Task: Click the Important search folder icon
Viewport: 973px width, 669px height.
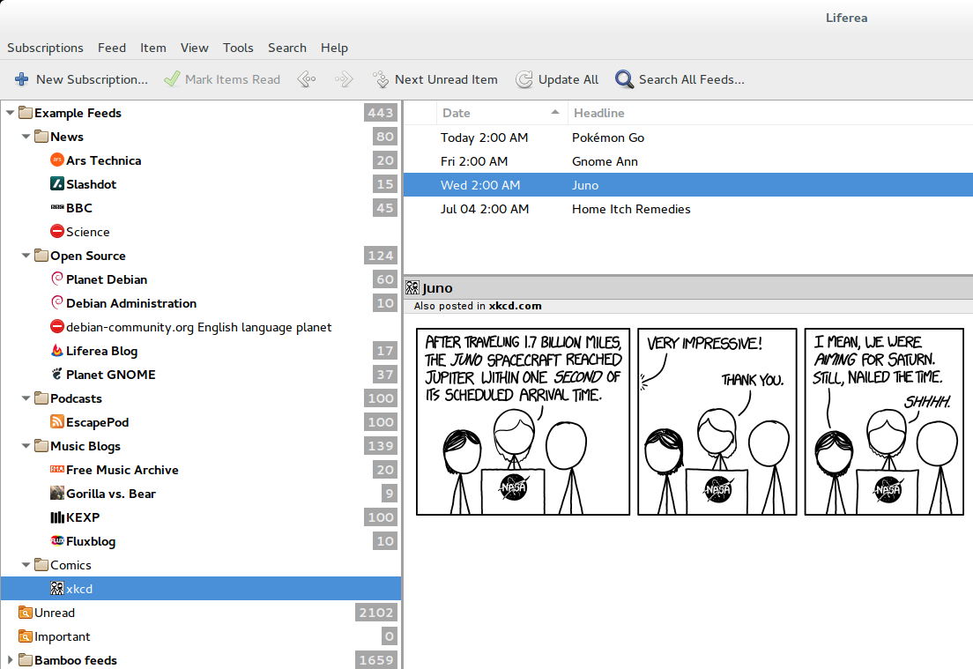Action: pyautogui.click(x=26, y=636)
